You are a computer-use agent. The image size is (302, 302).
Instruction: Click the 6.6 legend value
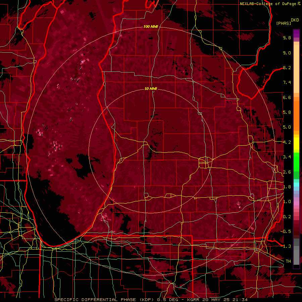click(287, 97)
